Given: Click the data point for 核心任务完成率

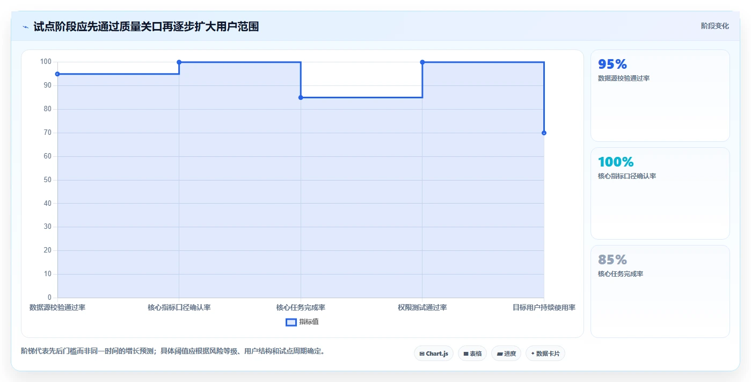Looking at the screenshot, I should click(x=301, y=97).
